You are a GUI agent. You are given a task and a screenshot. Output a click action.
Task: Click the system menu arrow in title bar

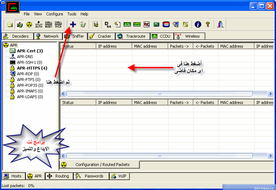click(x=3, y=3)
